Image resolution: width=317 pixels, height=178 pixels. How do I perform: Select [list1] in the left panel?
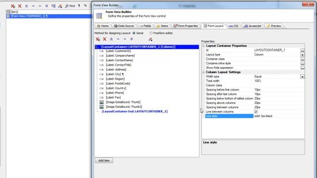pos(14,12)
